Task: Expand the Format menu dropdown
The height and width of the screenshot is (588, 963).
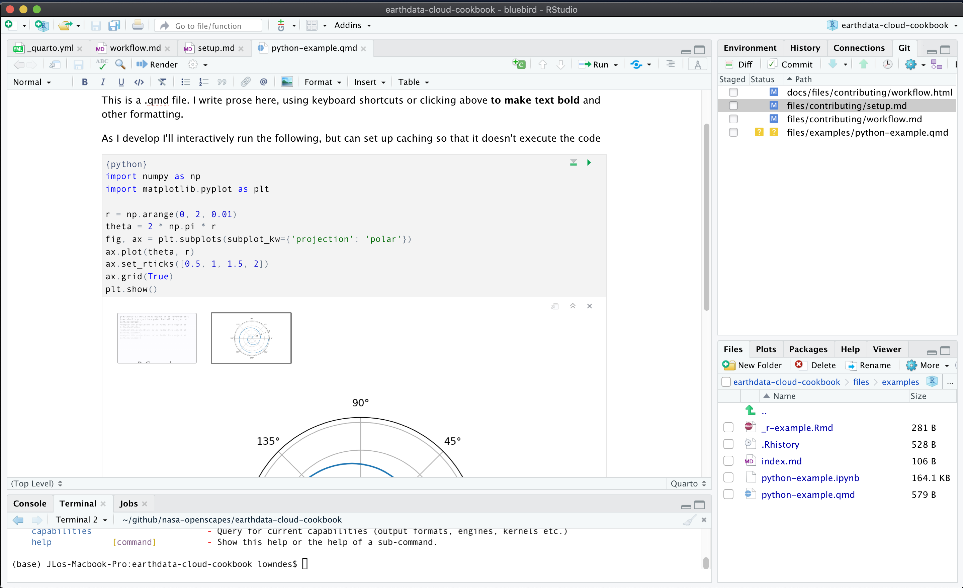Action: (x=323, y=82)
